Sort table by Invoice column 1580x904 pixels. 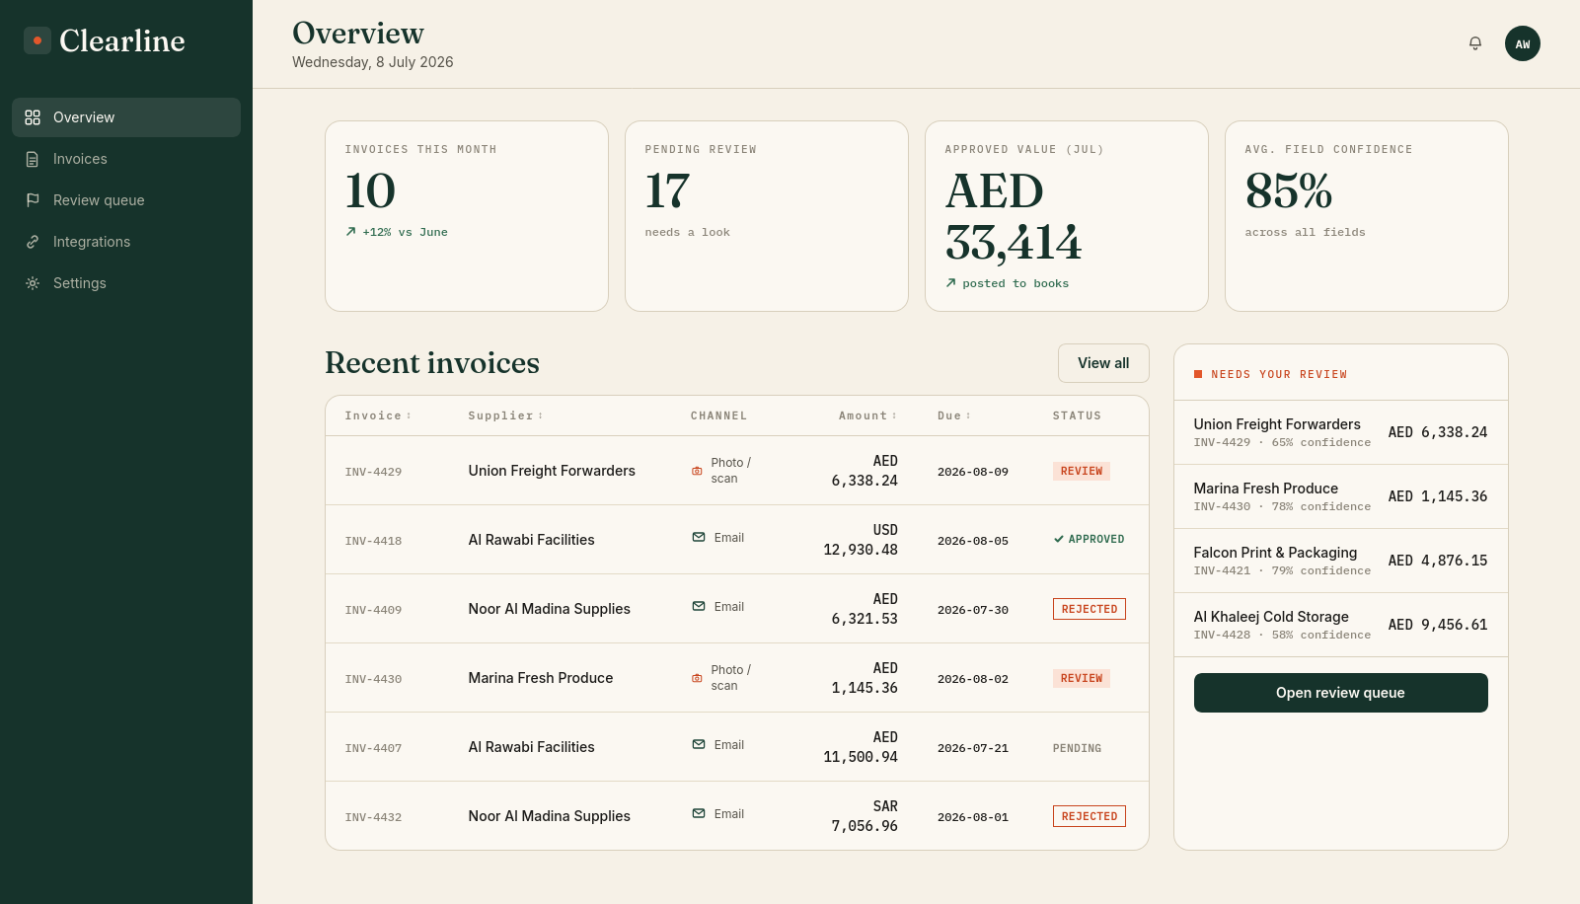[378, 416]
